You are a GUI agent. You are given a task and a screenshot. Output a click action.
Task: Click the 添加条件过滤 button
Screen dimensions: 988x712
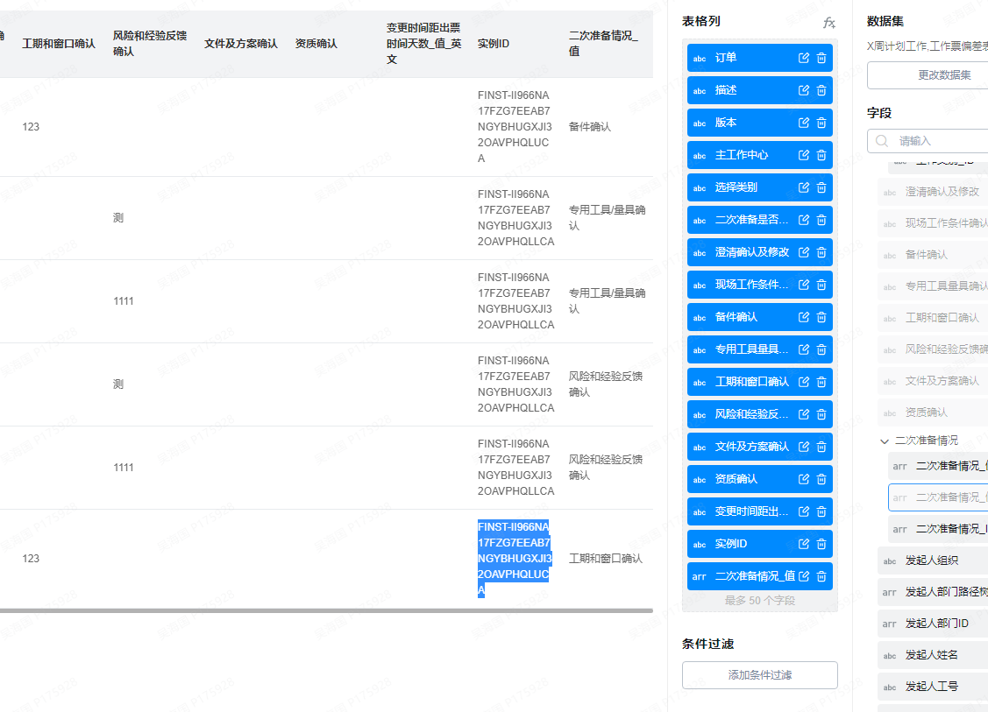coord(760,675)
